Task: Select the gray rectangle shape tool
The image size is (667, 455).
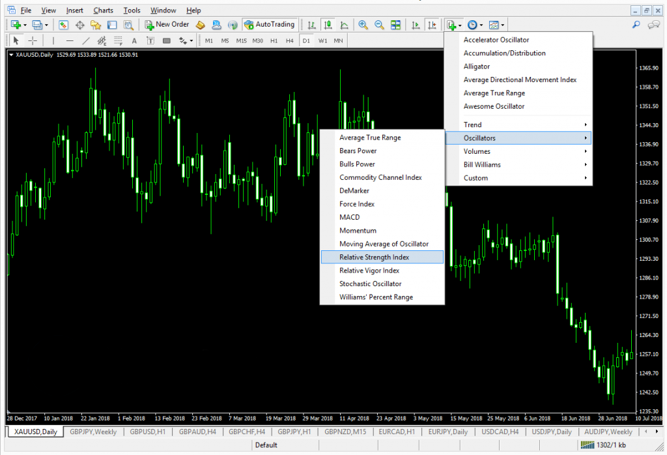Action: 166,41
